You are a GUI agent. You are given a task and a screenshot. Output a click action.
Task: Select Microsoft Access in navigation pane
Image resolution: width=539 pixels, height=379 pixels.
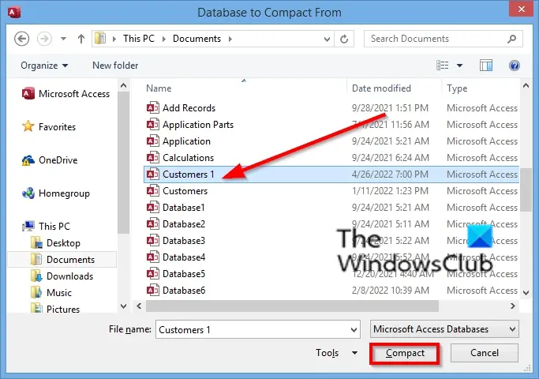coord(66,93)
